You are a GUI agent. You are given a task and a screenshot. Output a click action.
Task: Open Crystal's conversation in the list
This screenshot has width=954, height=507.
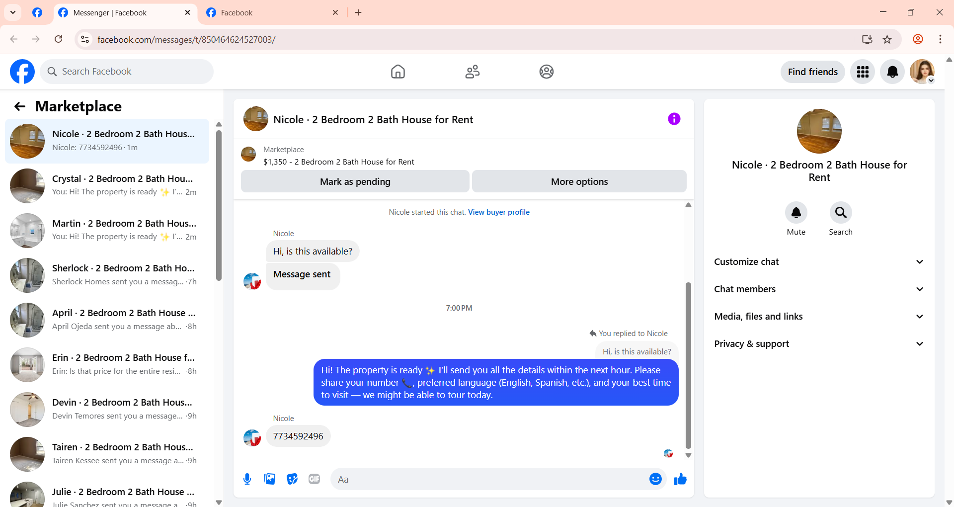107,186
